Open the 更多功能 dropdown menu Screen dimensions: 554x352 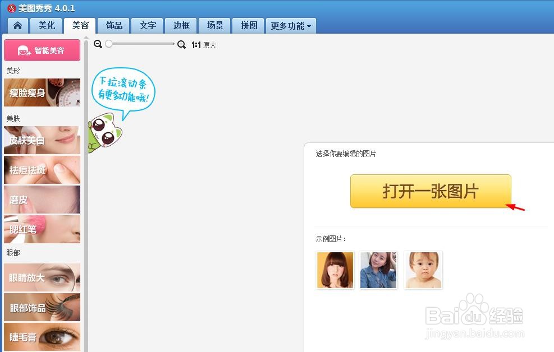pos(291,25)
